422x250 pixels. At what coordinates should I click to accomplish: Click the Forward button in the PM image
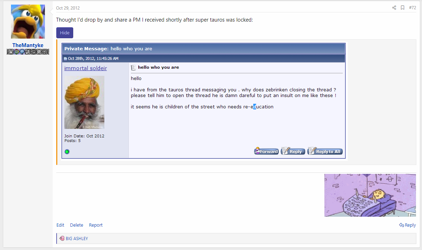266,151
